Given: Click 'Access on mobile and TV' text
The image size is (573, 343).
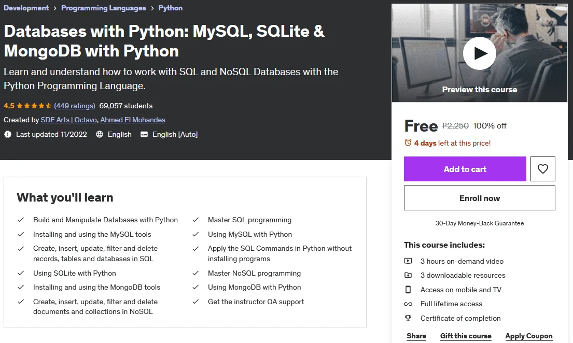Looking at the screenshot, I should click(x=461, y=290).
